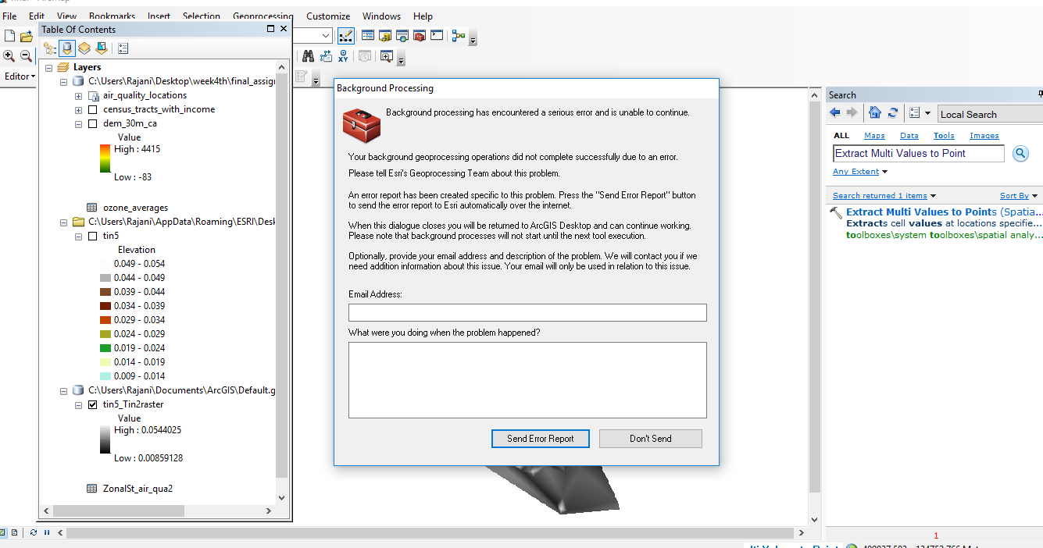Open the Python window icon
Image resolution: width=1043 pixels, height=548 pixels.
coord(437,36)
